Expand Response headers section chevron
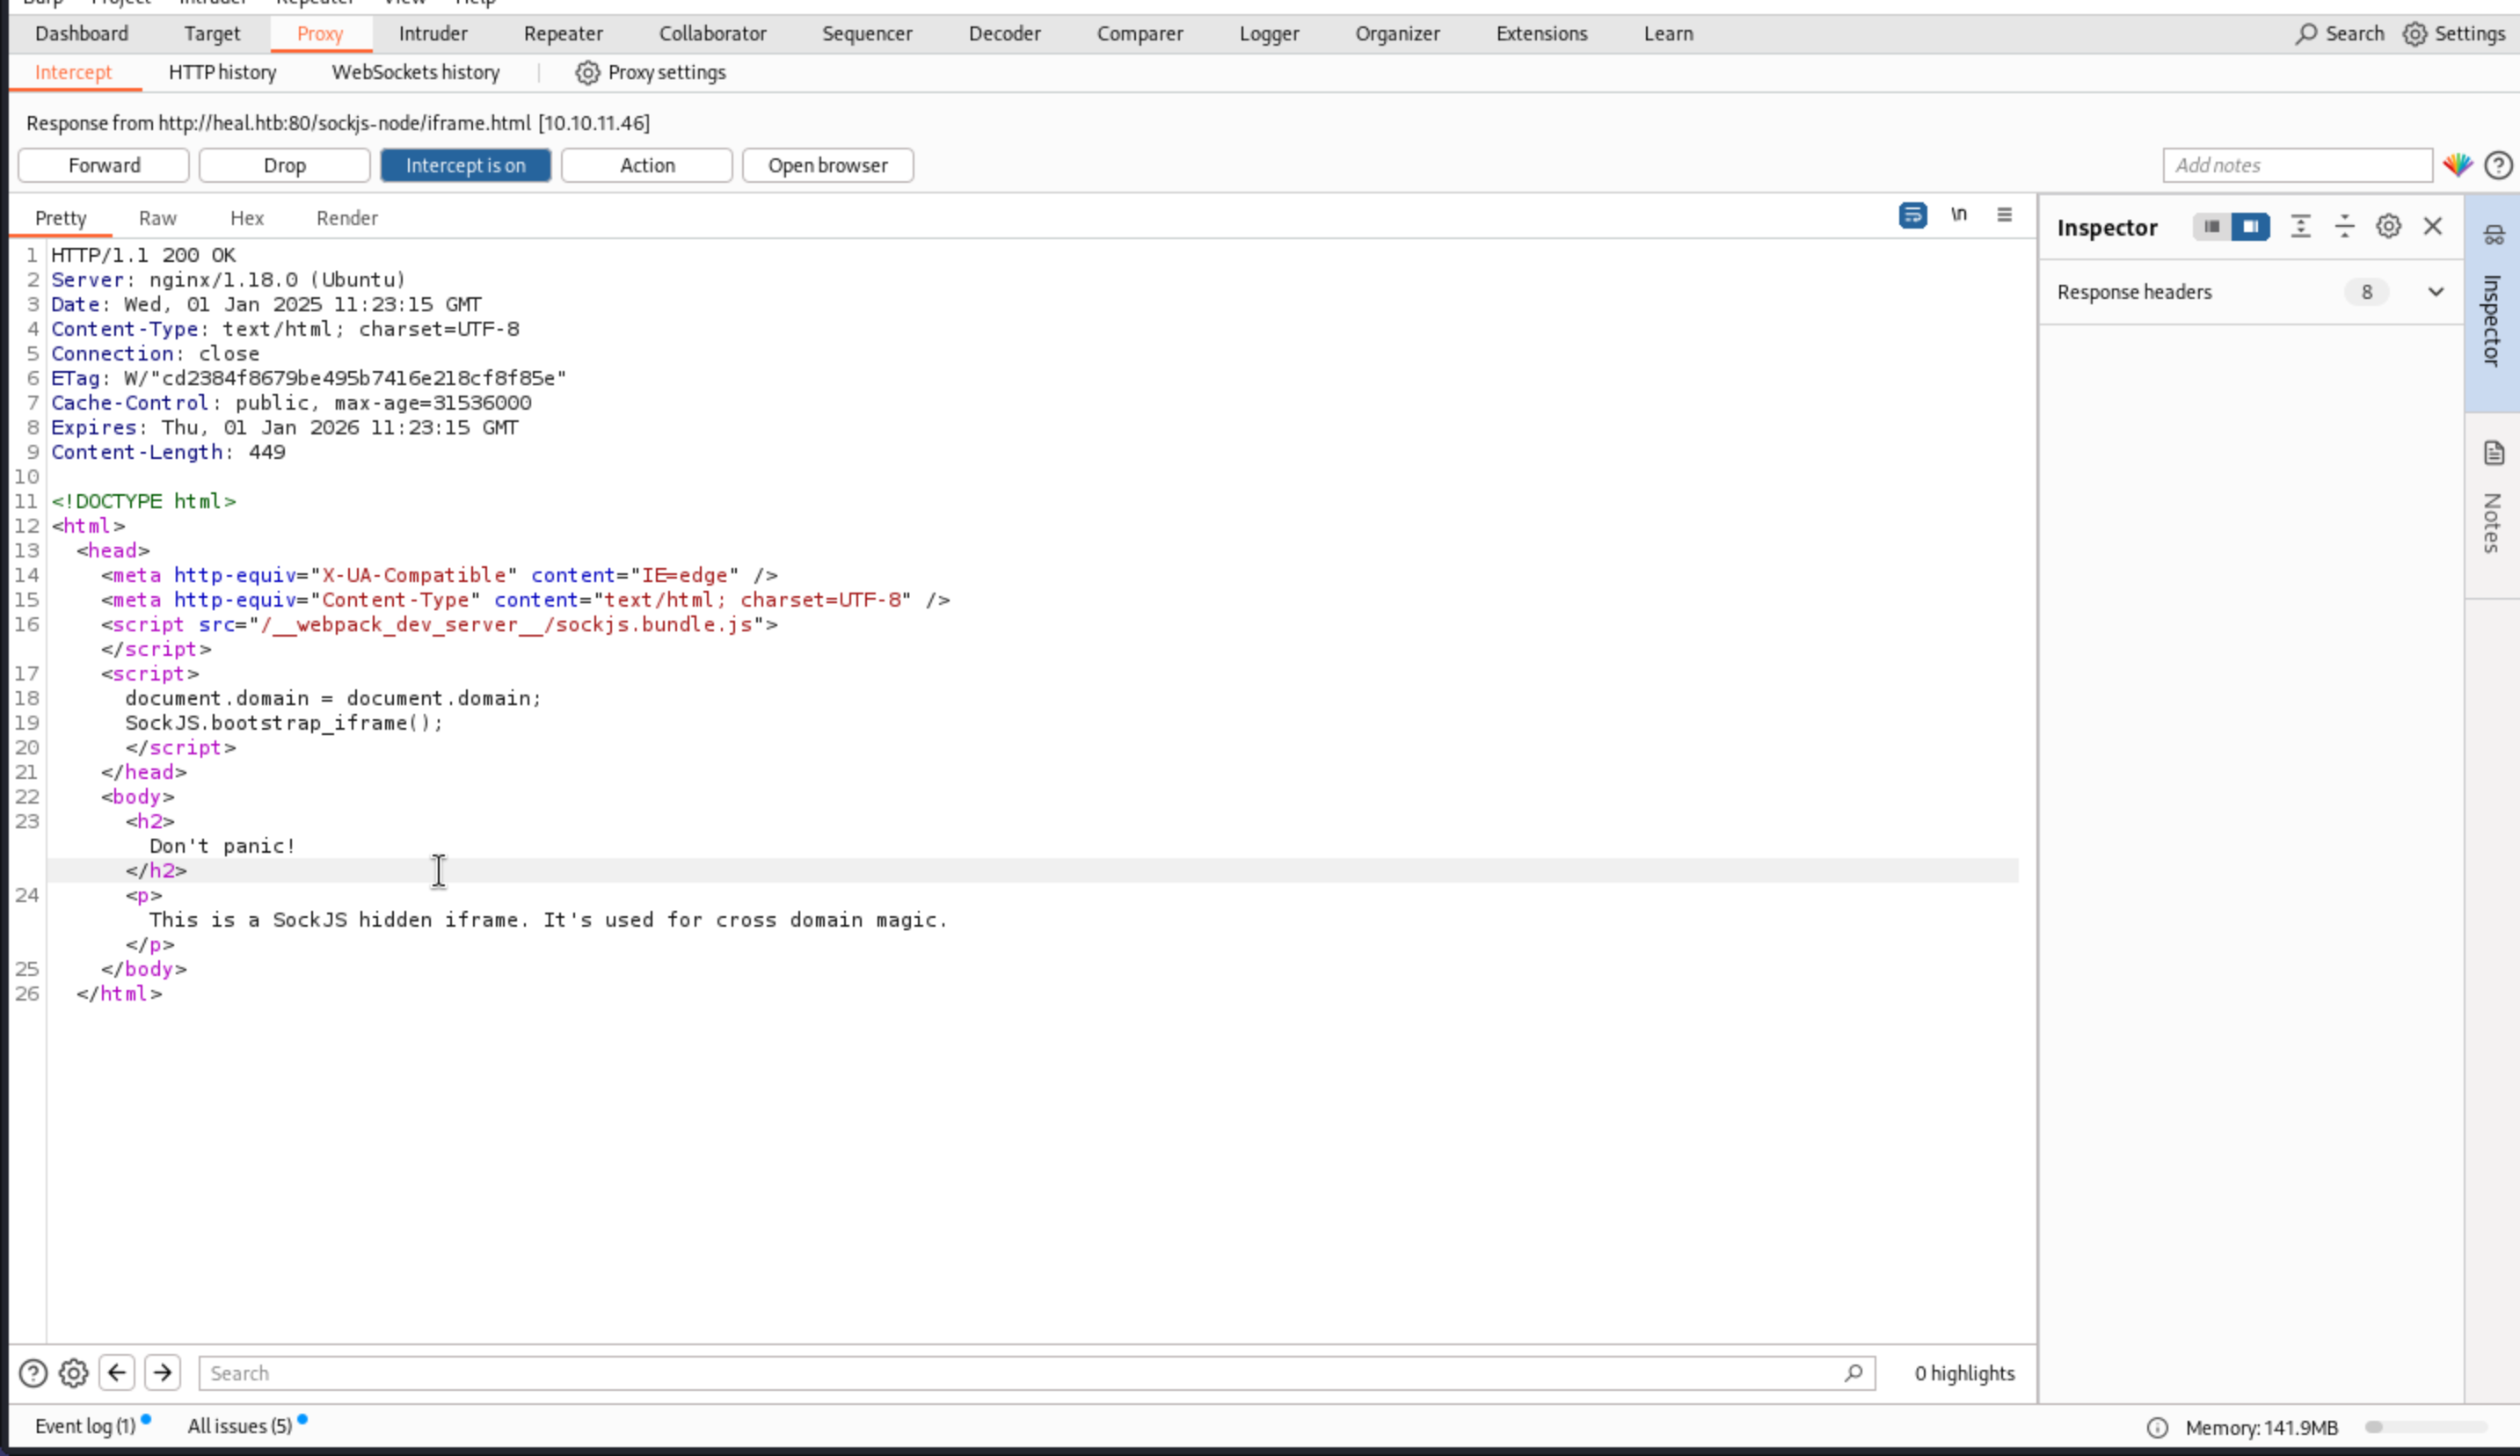The image size is (2520, 1456). click(2435, 292)
